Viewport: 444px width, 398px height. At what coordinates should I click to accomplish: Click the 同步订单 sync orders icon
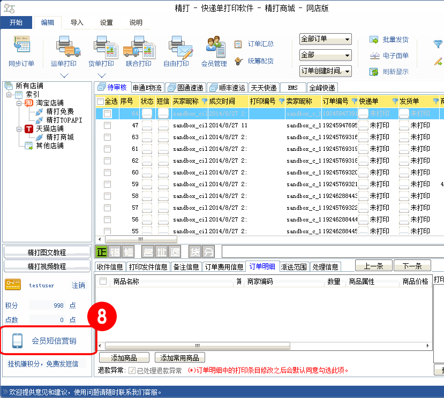[21, 46]
